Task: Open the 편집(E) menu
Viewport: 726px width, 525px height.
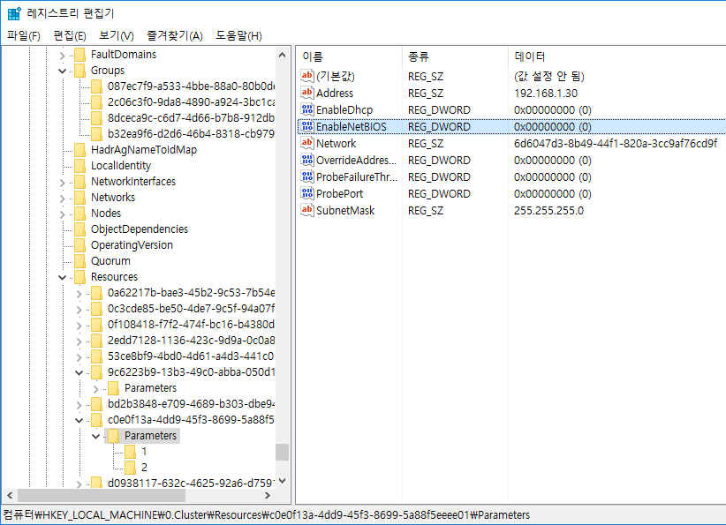Action: pos(70,35)
